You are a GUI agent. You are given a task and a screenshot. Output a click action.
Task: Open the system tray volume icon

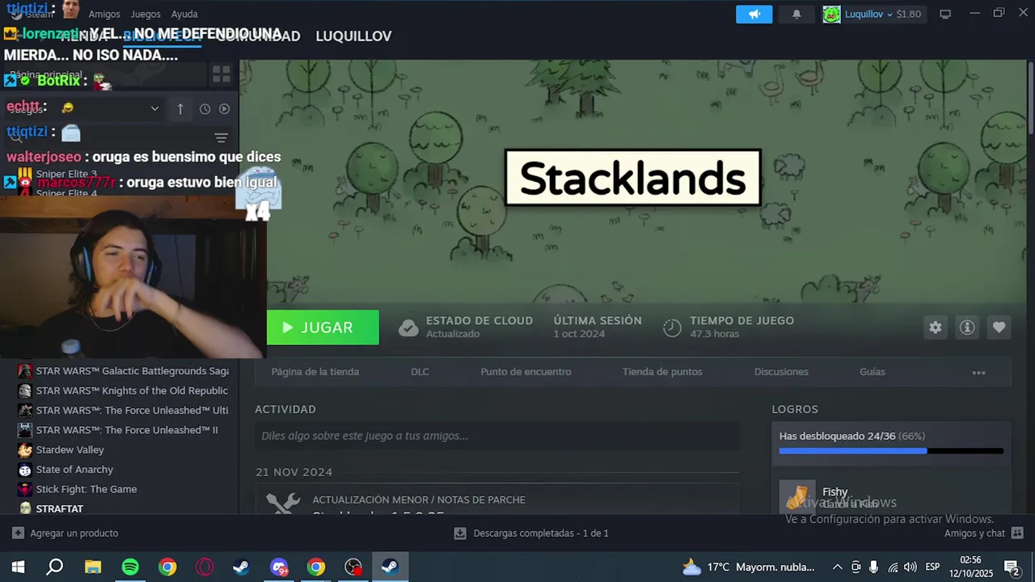point(910,567)
